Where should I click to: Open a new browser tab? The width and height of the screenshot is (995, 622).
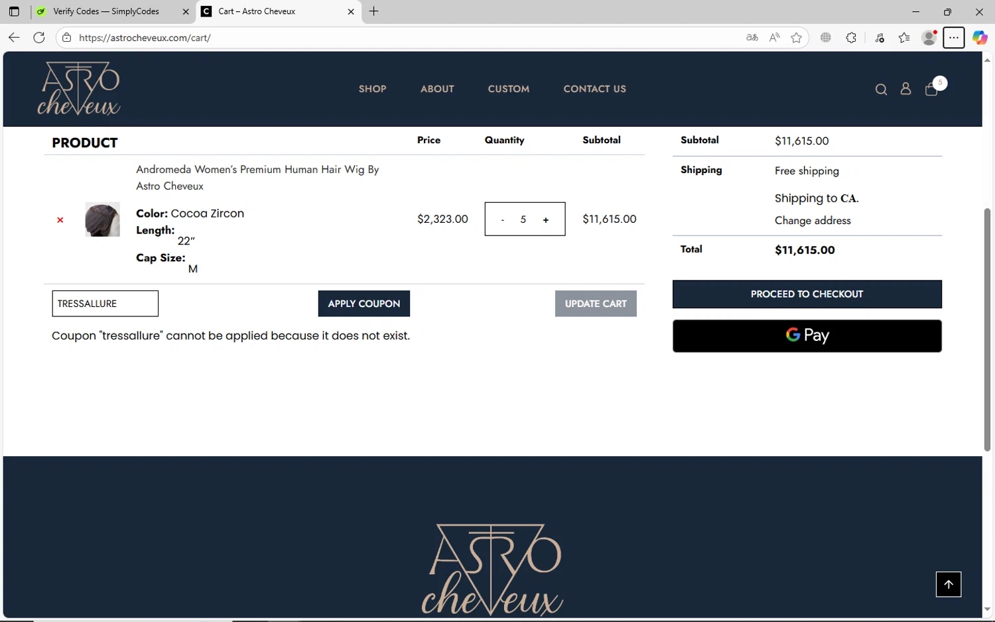374,11
